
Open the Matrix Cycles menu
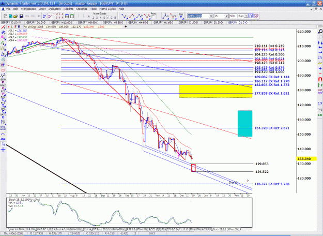107,9
